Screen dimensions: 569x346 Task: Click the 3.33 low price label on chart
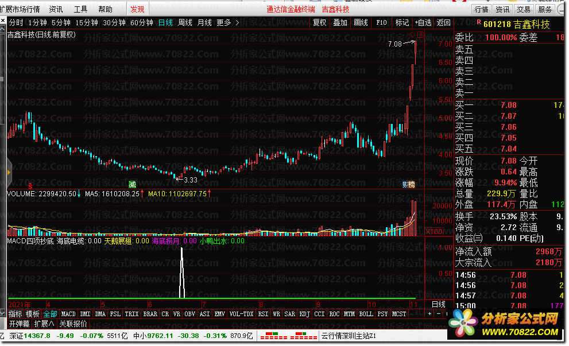tap(191, 180)
